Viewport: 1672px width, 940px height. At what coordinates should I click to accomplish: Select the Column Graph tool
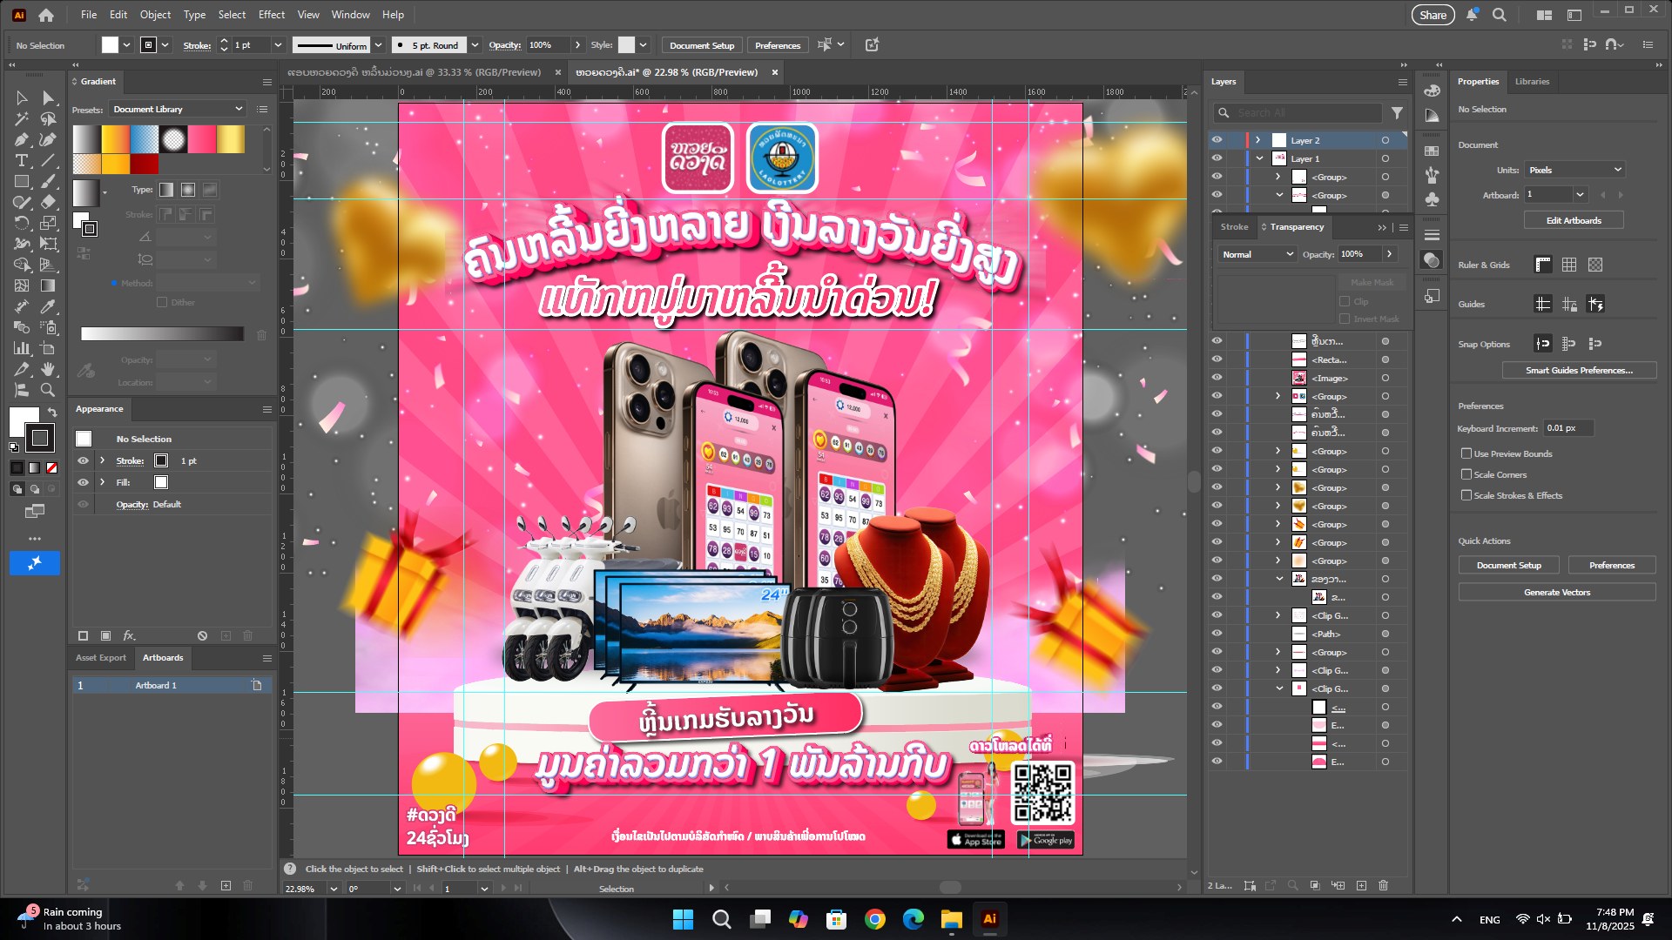coord(21,346)
